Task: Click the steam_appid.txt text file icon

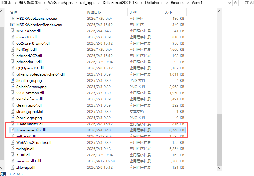Action: coord(13,111)
